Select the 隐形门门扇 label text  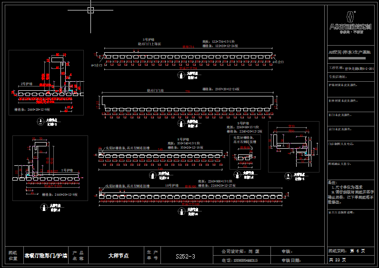pos(156,89)
